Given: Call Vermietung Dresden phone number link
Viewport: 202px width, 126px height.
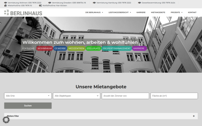Looking at the screenshot, I should click(69, 3).
